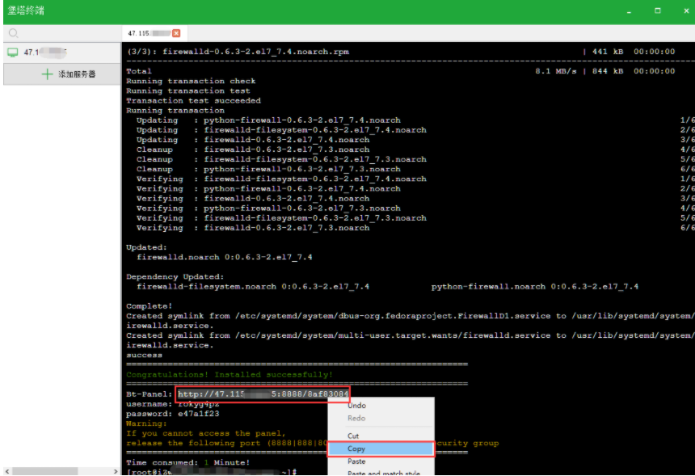Click the sidebar scrollbar left arrow

click(7, 471)
